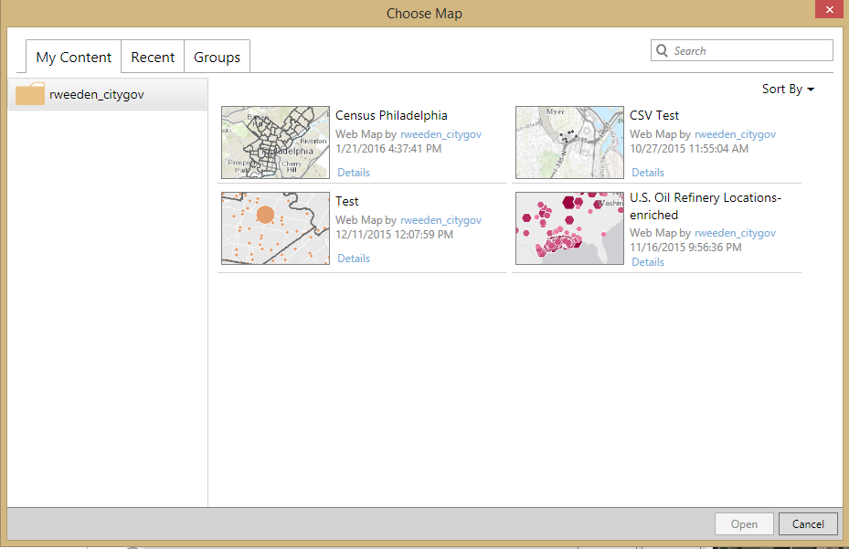Open Details link for Census Philadelphia
Screen dimensions: 849x549
click(x=354, y=173)
